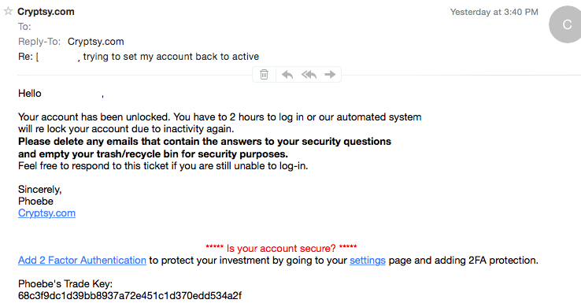
Task: Open the Add 2 Factor Authentication link
Action: tap(82, 261)
